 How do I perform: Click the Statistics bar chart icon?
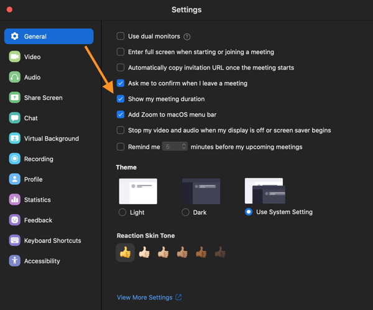[15, 200]
